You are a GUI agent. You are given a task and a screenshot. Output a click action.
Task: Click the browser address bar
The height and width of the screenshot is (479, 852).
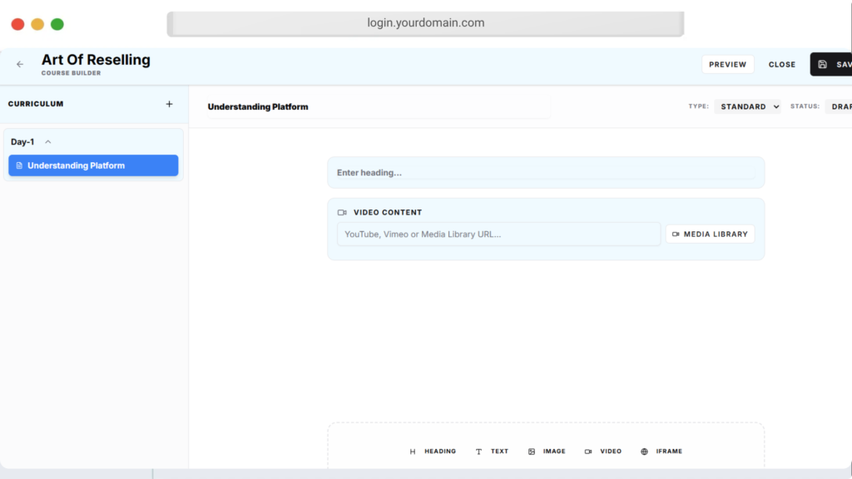pyautogui.click(x=425, y=23)
